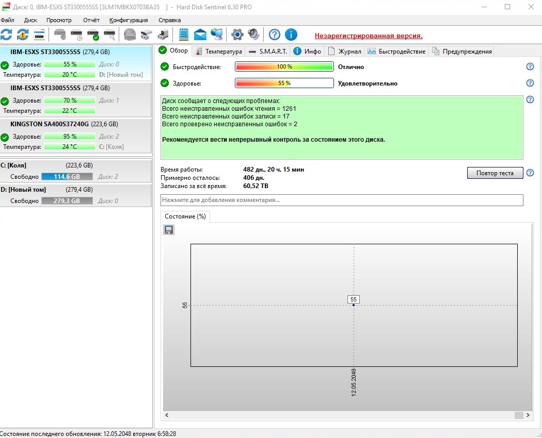Open the report notepad icon in toolbar
The image size is (542, 438).
183,35
